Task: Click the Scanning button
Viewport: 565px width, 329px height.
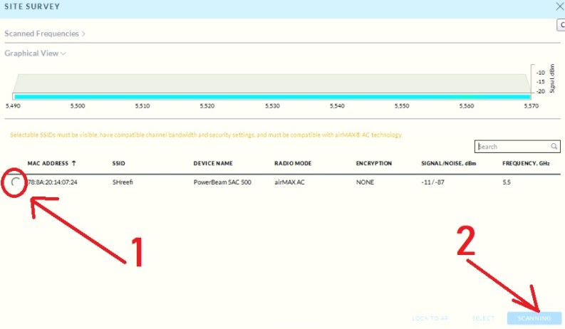Action: [x=534, y=318]
